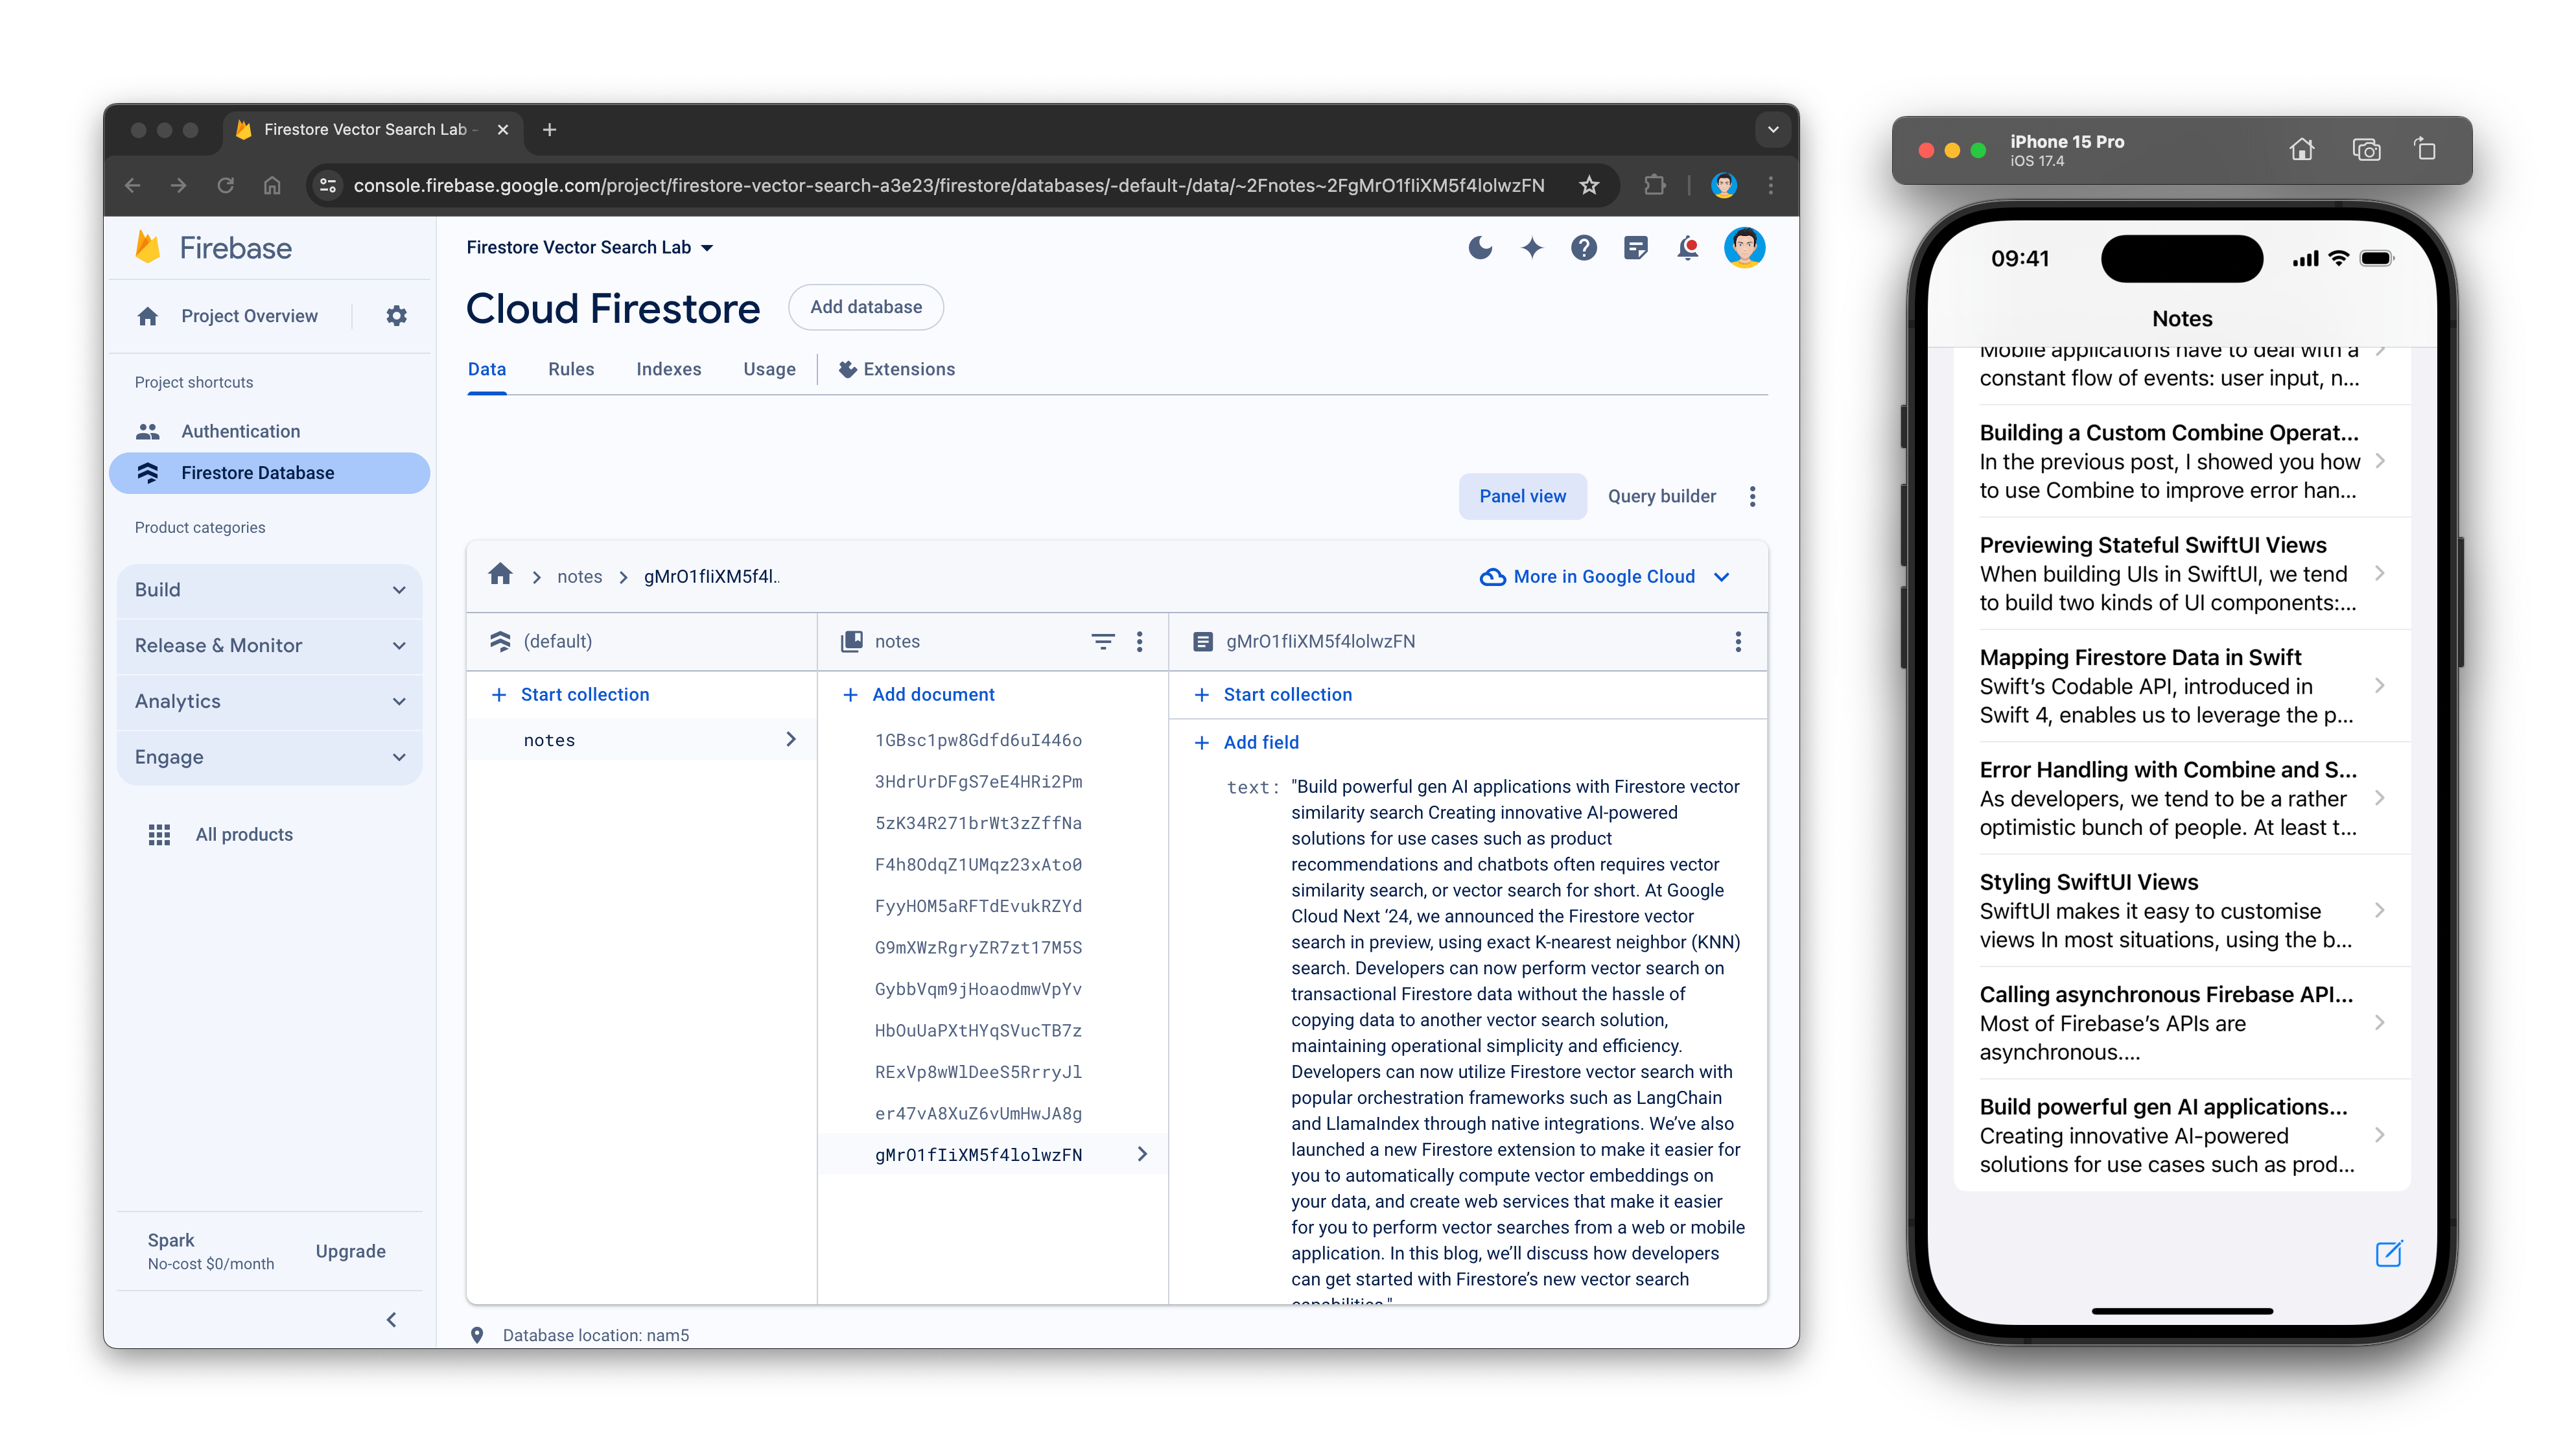Click the Upgrade plan link
The width and height of the screenshot is (2576, 1452).
pos(350,1250)
